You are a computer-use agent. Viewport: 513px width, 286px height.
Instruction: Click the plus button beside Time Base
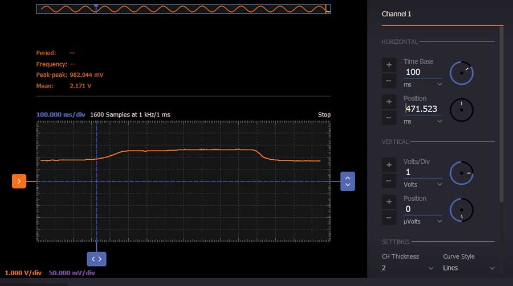[389, 65]
